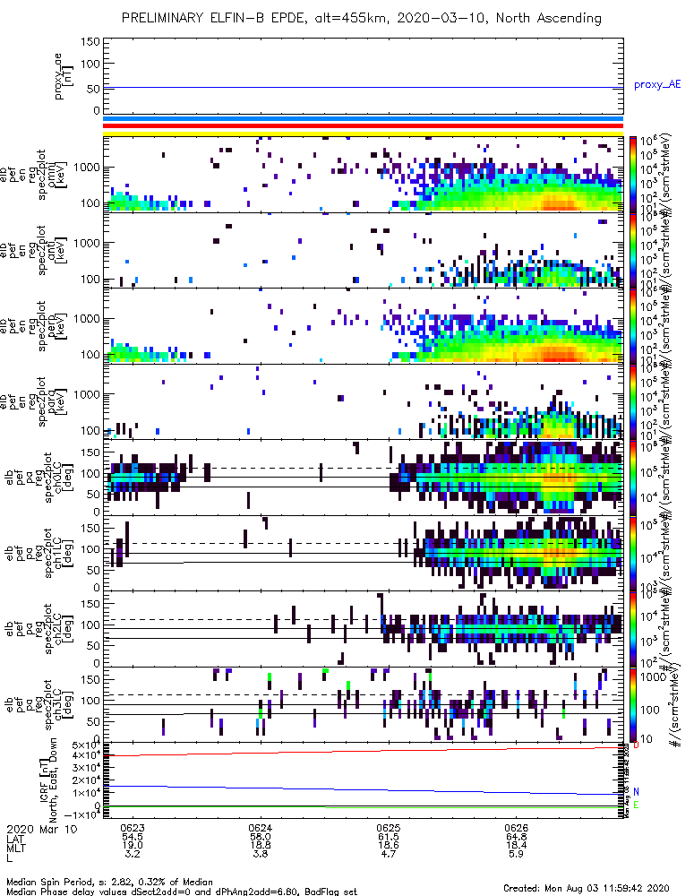
Task: Click the anti [keV] axis label
Action: tap(57, 250)
